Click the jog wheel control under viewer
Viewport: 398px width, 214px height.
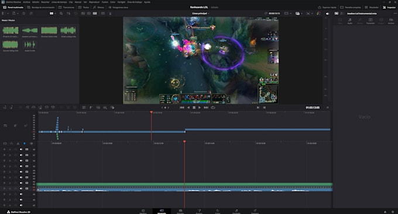(165, 107)
